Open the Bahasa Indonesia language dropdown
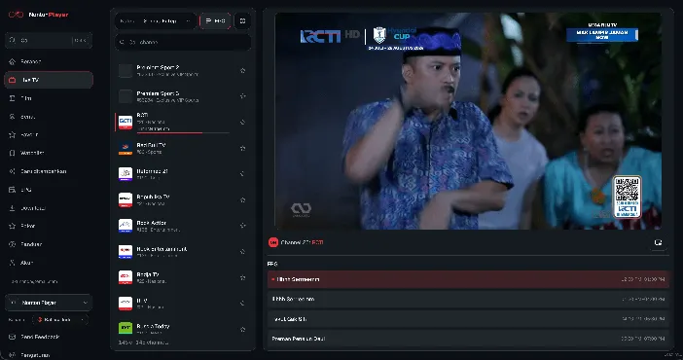This screenshot has width=683, height=360. click(60, 319)
